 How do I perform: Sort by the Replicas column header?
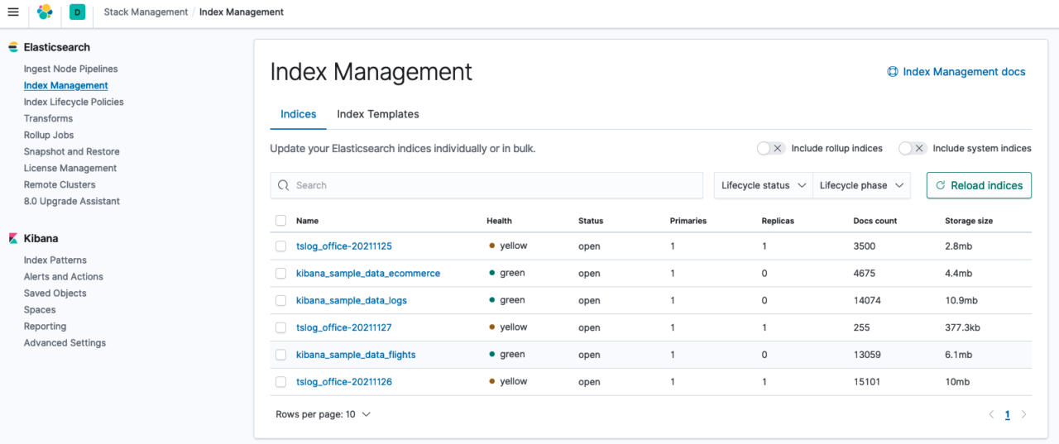[778, 221]
